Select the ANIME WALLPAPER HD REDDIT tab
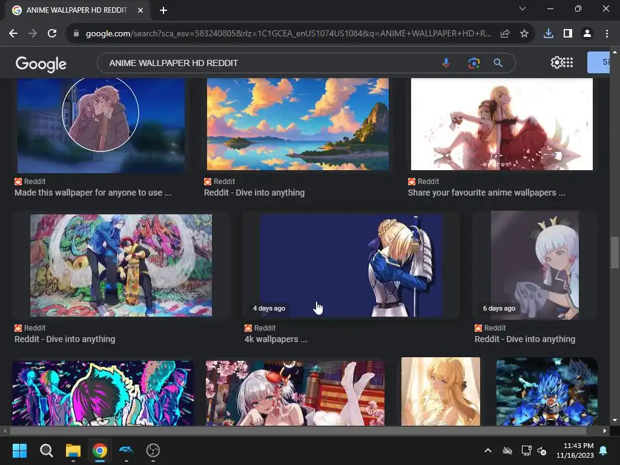The height and width of the screenshot is (465, 620). pos(77,10)
